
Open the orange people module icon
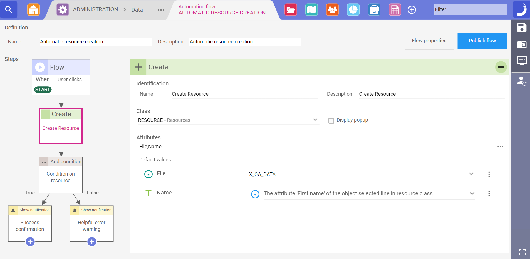pos(332,10)
